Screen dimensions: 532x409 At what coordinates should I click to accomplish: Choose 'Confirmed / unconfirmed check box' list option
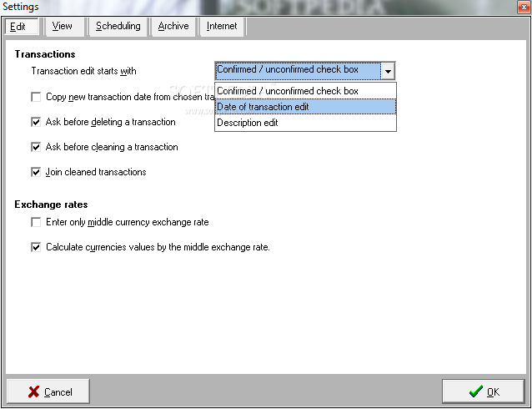click(305, 91)
